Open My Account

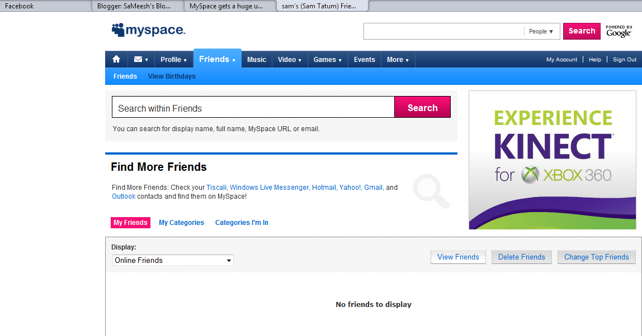coord(561,60)
